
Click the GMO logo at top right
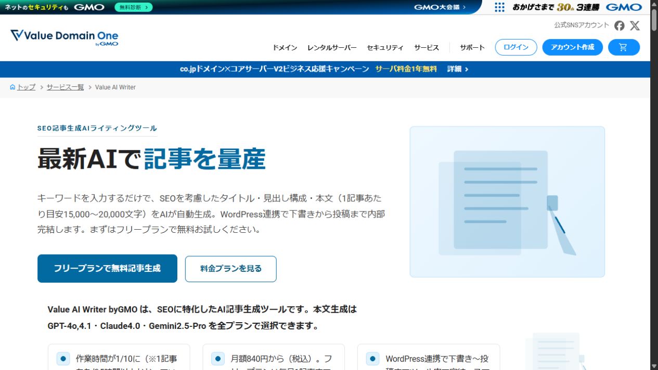(x=624, y=7)
